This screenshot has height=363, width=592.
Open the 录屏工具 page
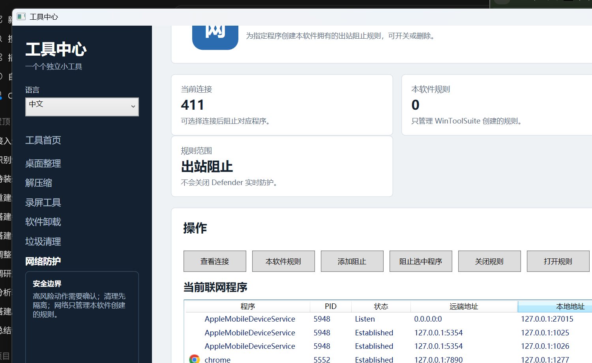coord(43,202)
